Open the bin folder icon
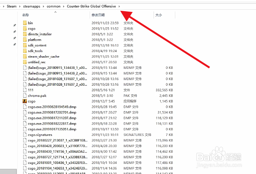The width and height of the screenshot is (256, 174). (25, 23)
